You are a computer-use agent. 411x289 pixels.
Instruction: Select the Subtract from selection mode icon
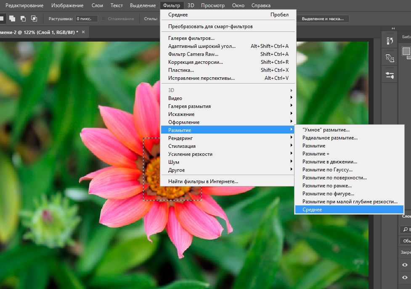23,18
